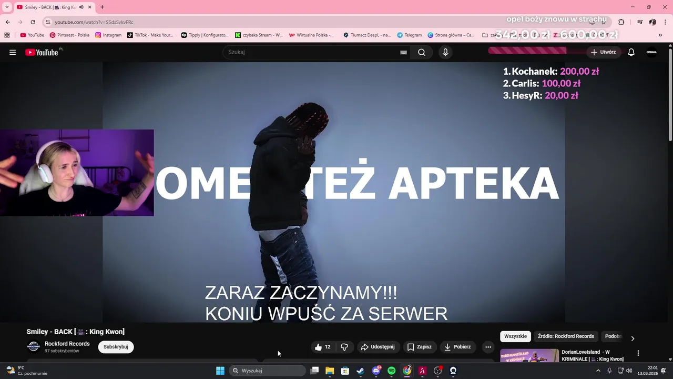Open the weather widget showing 9°C
The width and height of the screenshot is (673, 379).
pyautogui.click(x=26, y=371)
